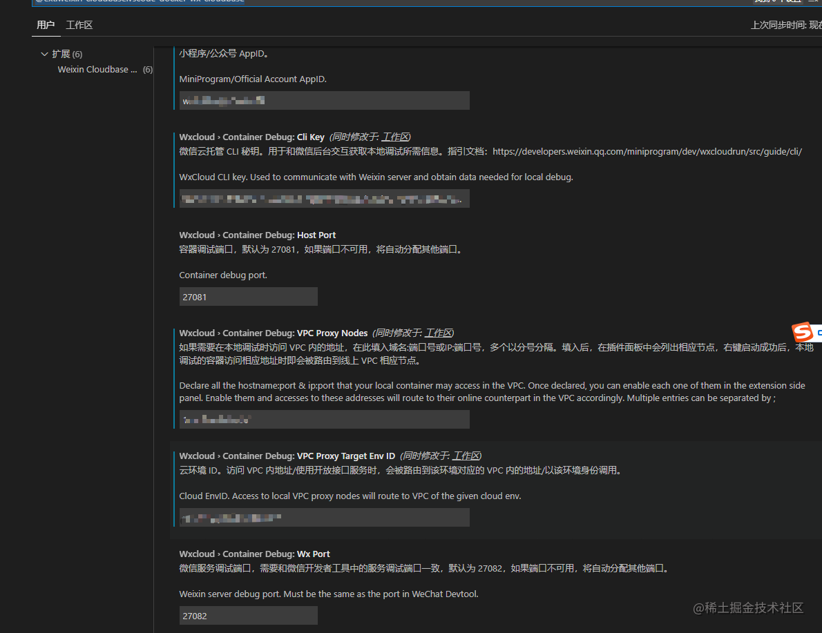Click the developers.weixin.qq.com CLI guide URL
This screenshot has width=822, height=633.
(647, 151)
